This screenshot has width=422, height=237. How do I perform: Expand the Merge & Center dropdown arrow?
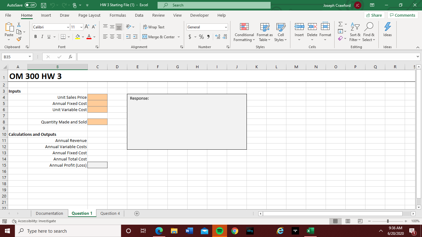coord(179,37)
